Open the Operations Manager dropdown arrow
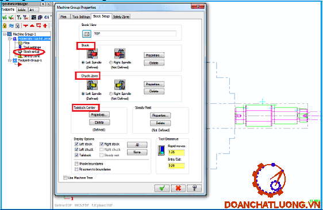323x210 pixels. pos(43,4)
